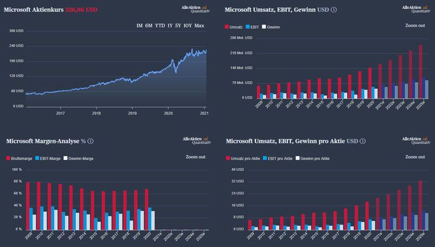The image size is (435, 247).
Task: Click the Microsoft Aktienkurs title
Action: 34,10
